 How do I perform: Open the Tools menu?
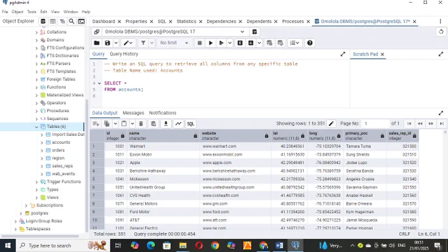(x=32, y=12)
